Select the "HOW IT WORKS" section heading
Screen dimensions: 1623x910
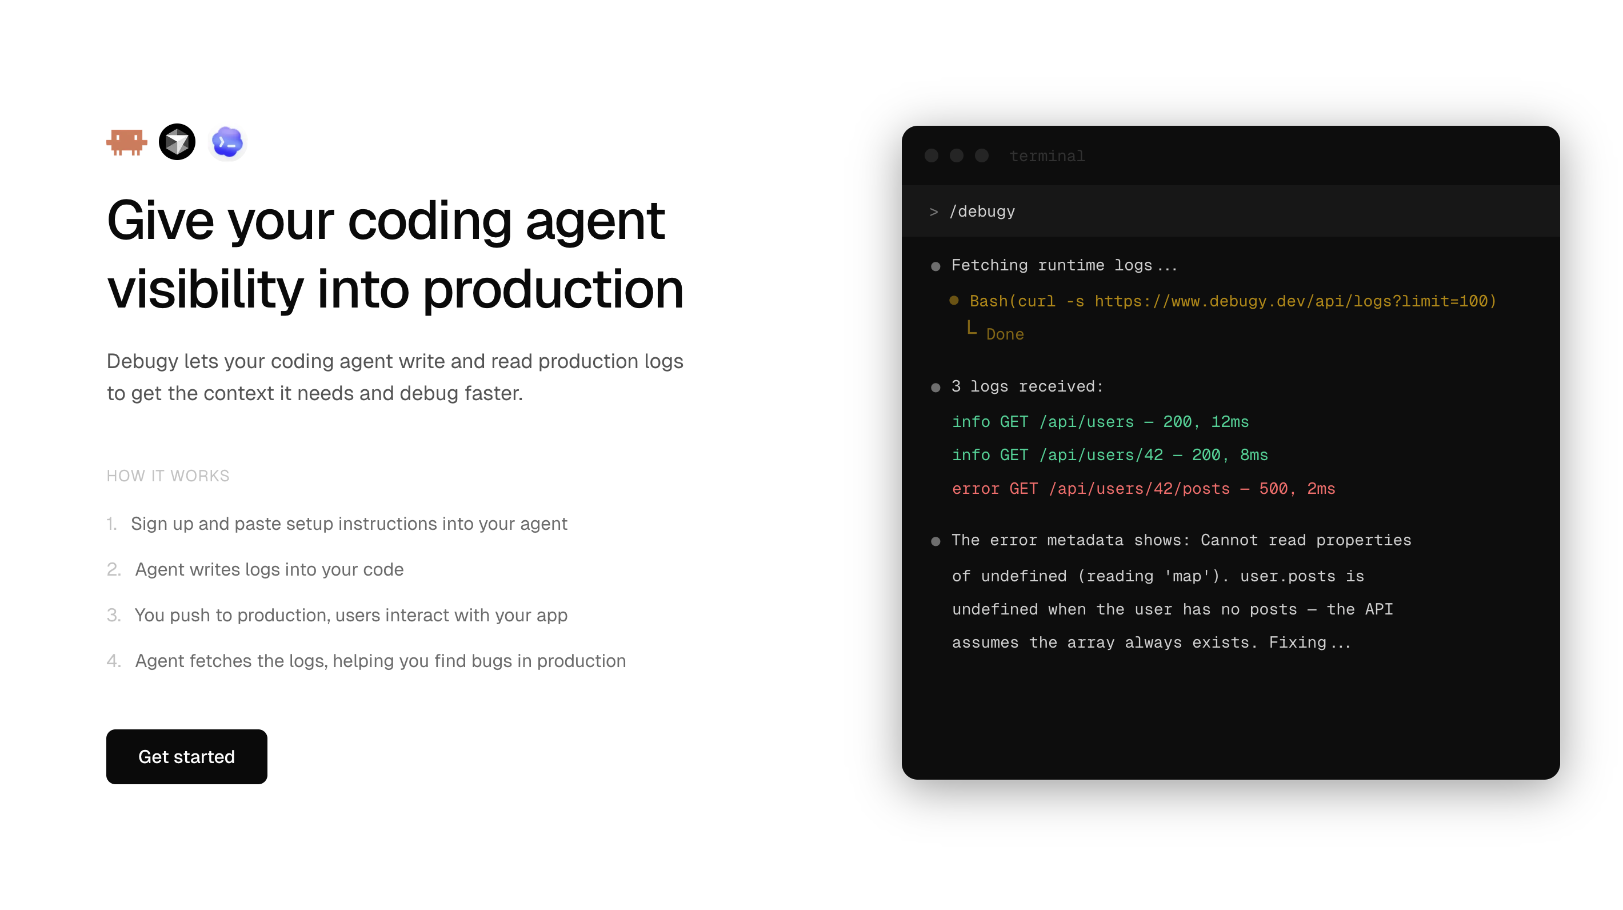click(167, 476)
